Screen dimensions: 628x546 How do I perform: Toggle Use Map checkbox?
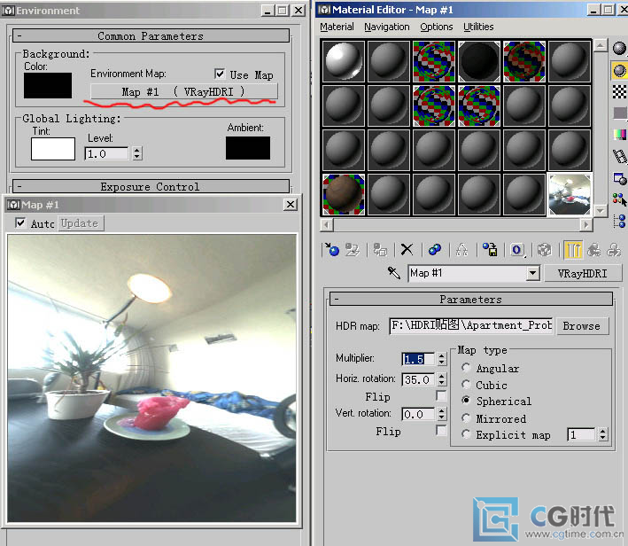pyautogui.click(x=220, y=74)
